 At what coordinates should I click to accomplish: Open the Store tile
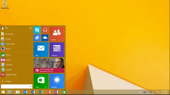pyautogui.click(x=41, y=81)
